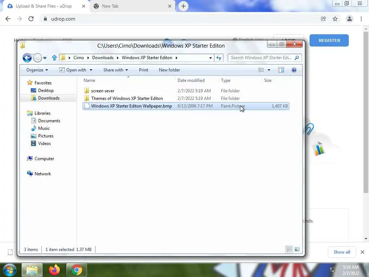The image size is (369, 277).
Task: Share this page icon in Chrome
Action: (x=323, y=19)
